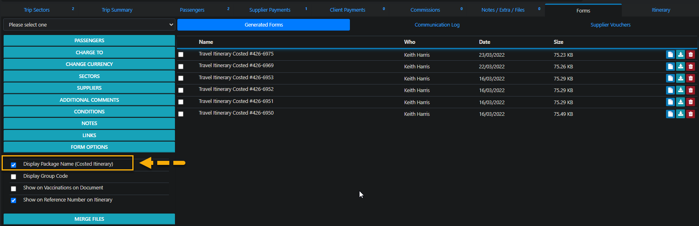Download Travel Itinerary Costed #426-6969
Image resolution: width=699 pixels, height=226 pixels.
pyautogui.click(x=680, y=66)
